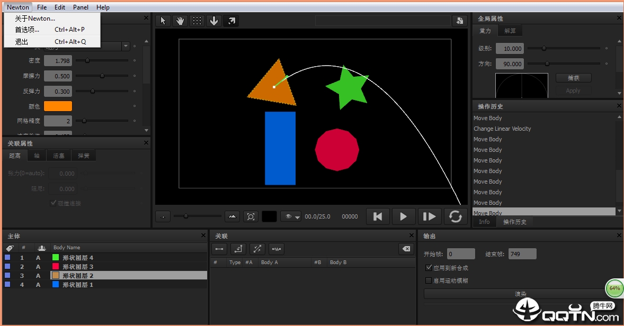This screenshot has width=624, height=326.
Task: Click the zoom-to-fit icon above the timeline
Action: point(251,216)
